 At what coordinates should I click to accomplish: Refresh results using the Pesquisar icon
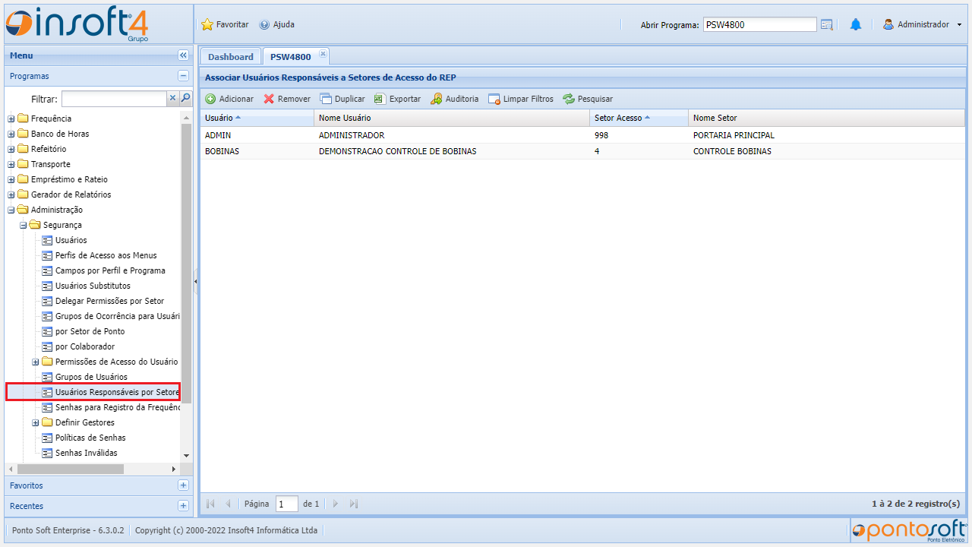(x=568, y=99)
